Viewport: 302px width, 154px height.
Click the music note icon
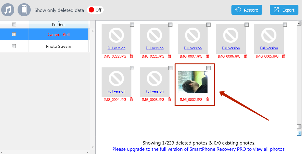click(8, 10)
